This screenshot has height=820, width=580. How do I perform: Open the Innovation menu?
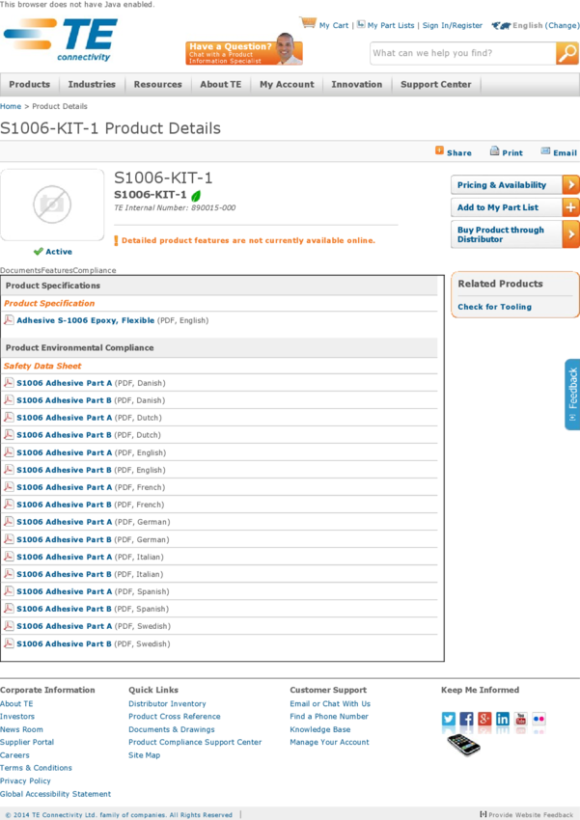click(x=357, y=84)
